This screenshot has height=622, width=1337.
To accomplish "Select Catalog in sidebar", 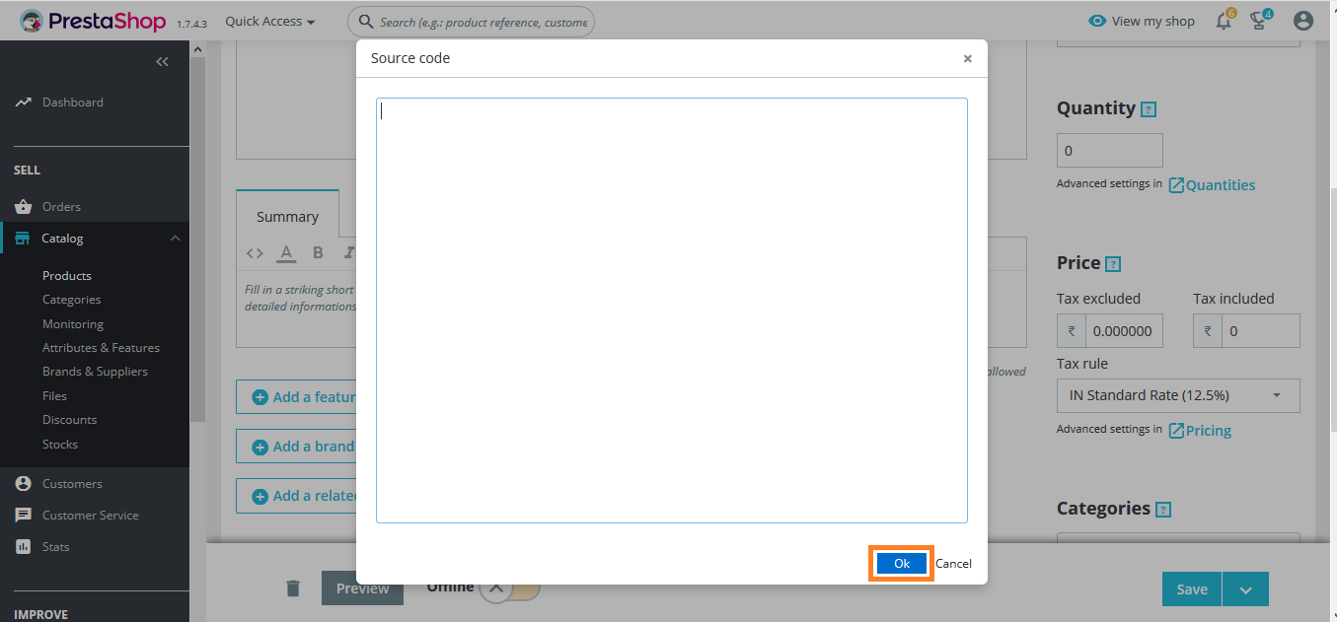I will pyautogui.click(x=62, y=239).
